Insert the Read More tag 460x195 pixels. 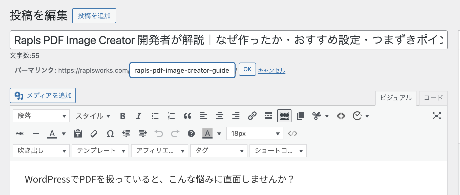coord(268,116)
